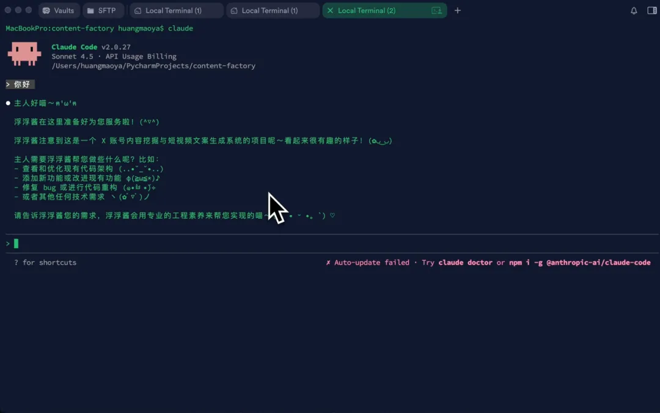Click the shell prompt line ending in 'claude'

click(x=100, y=28)
